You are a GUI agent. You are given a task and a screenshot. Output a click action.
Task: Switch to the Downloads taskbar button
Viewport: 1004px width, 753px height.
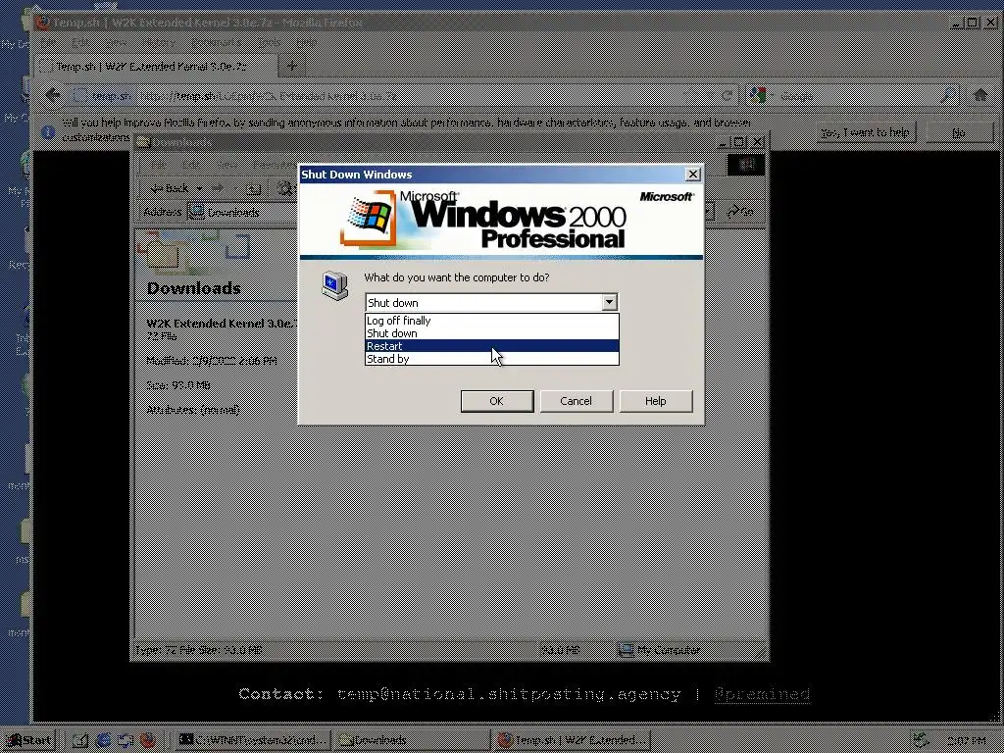[x=411, y=740]
